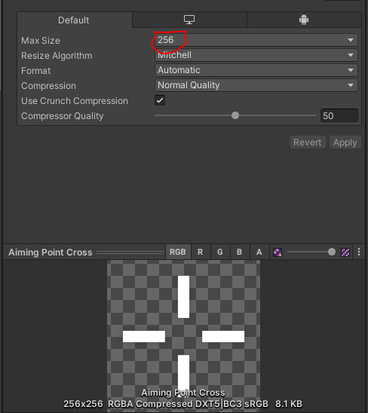Show only the B channel in preview

pyautogui.click(x=240, y=252)
